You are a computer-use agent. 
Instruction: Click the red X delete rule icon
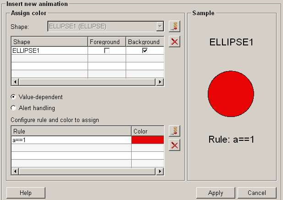point(174,146)
